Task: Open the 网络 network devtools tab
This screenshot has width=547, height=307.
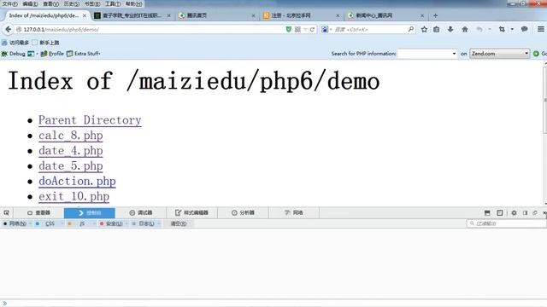Action: tap(294, 212)
